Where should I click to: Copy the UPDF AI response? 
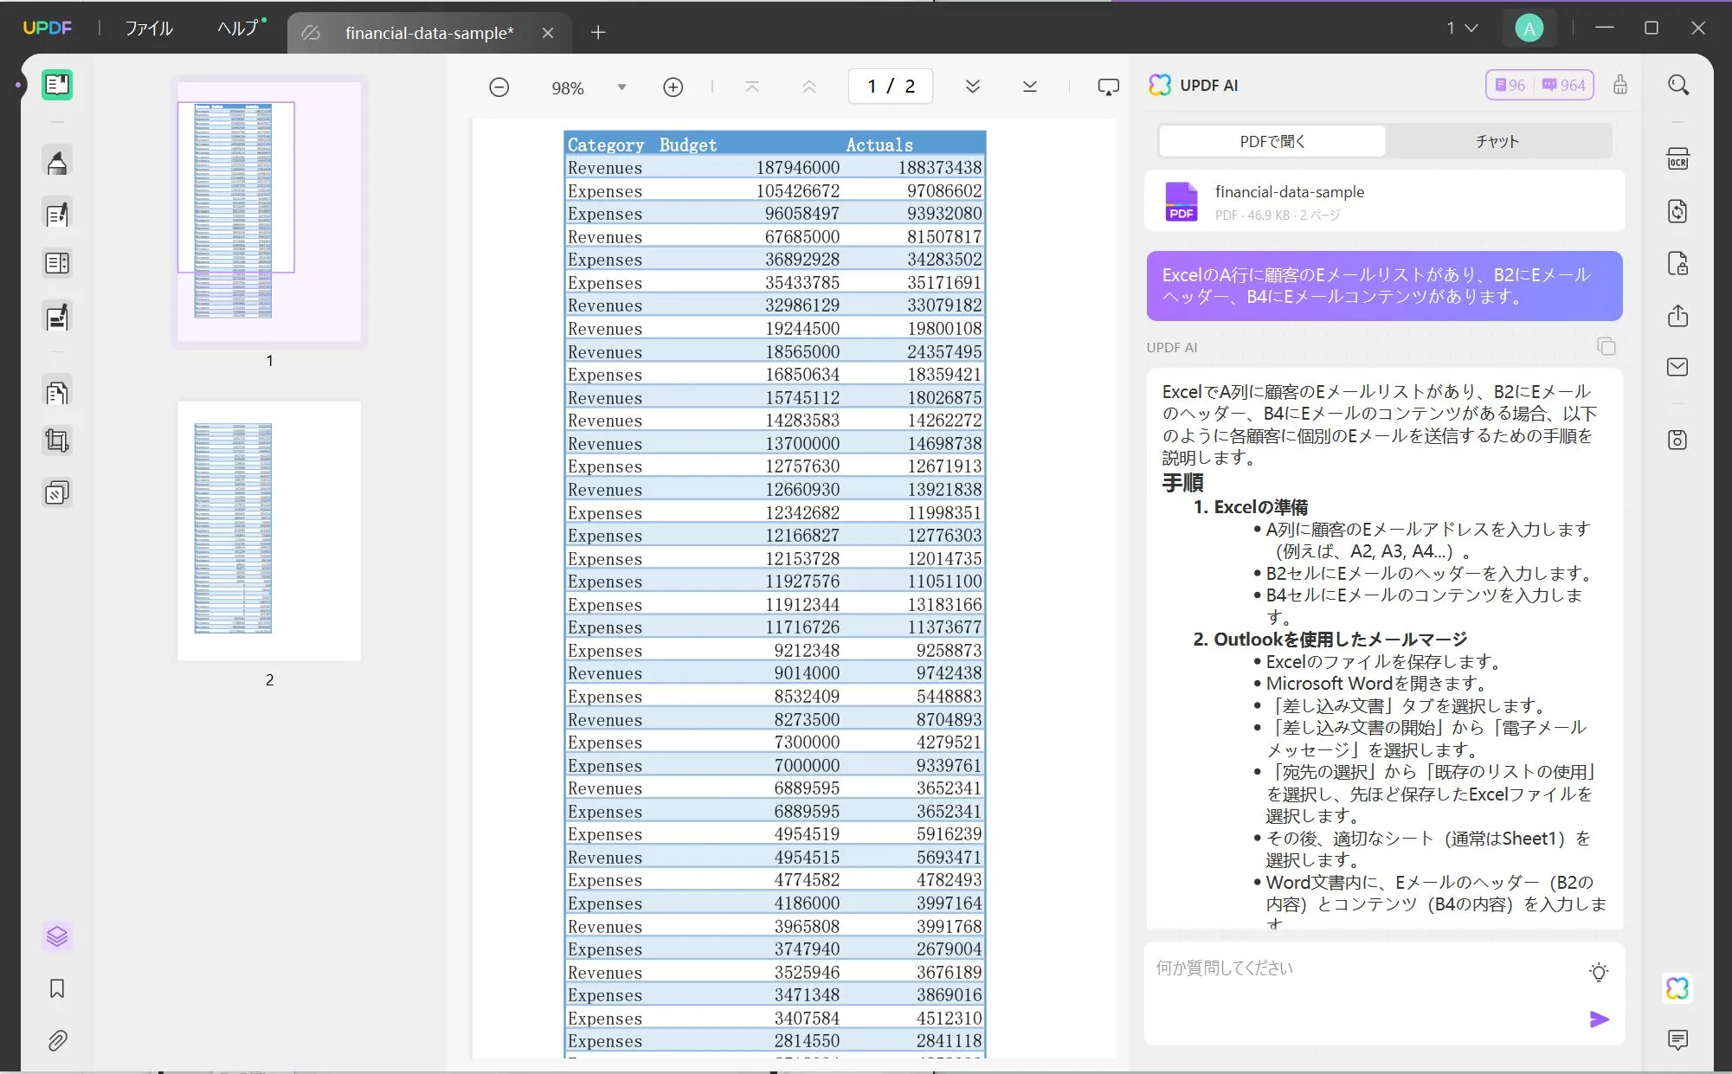tap(1606, 346)
